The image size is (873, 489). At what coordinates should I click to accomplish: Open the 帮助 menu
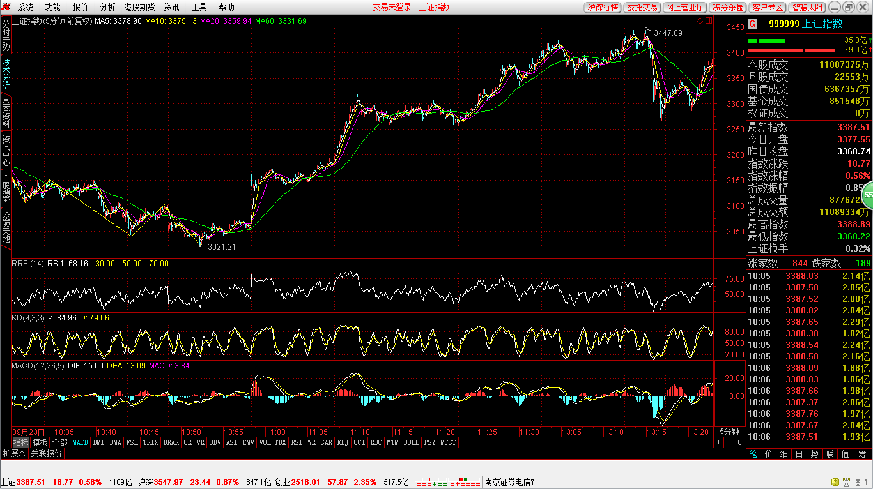tap(226, 7)
